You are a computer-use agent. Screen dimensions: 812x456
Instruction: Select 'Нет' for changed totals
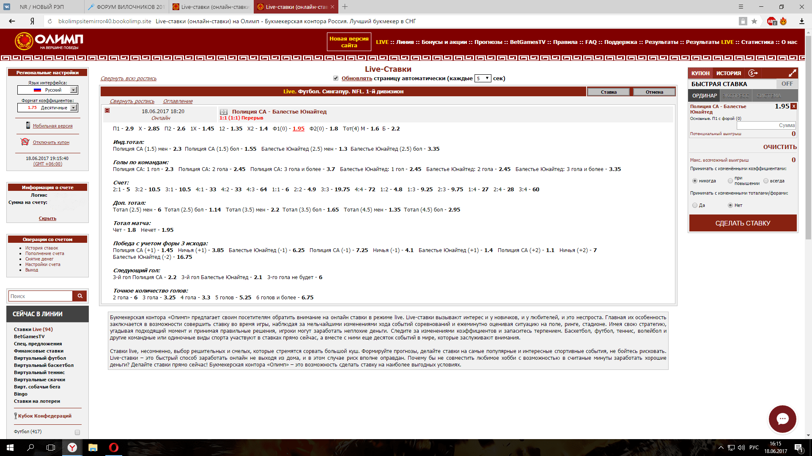[730, 205]
